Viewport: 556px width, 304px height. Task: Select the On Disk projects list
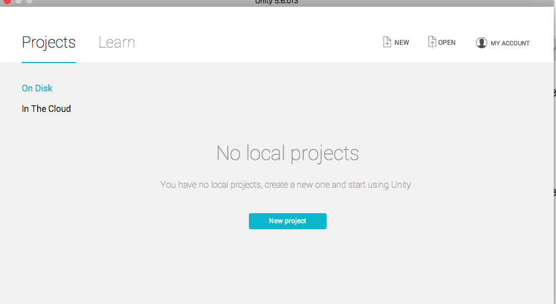point(37,88)
